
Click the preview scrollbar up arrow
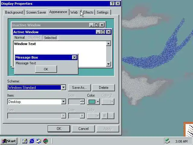109,43
